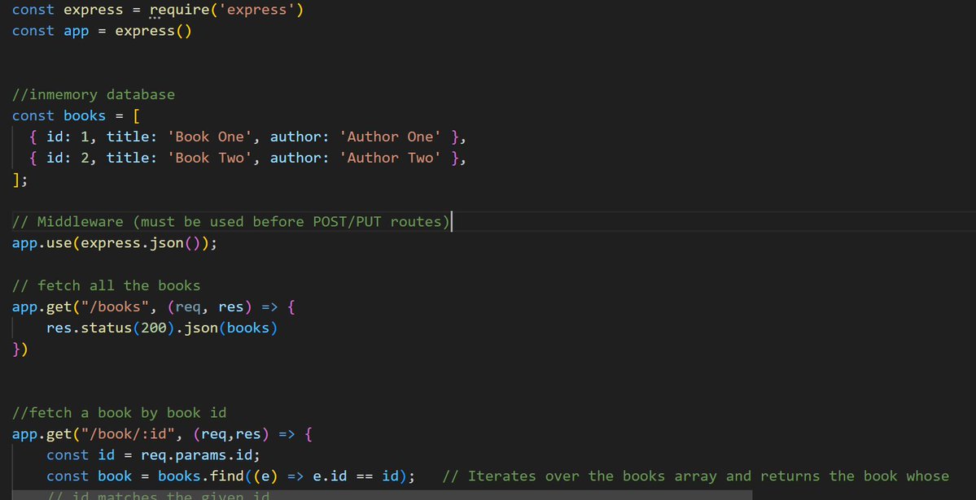
Task: Click the closing ]; of books array
Action: click(17, 179)
